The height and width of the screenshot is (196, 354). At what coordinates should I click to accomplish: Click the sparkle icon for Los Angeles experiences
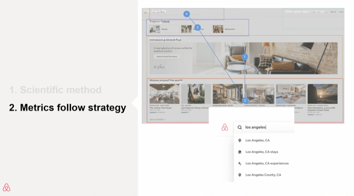point(240,164)
